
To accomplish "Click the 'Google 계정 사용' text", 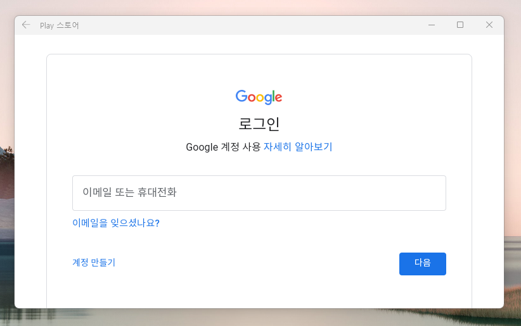I will pyautogui.click(x=223, y=147).
